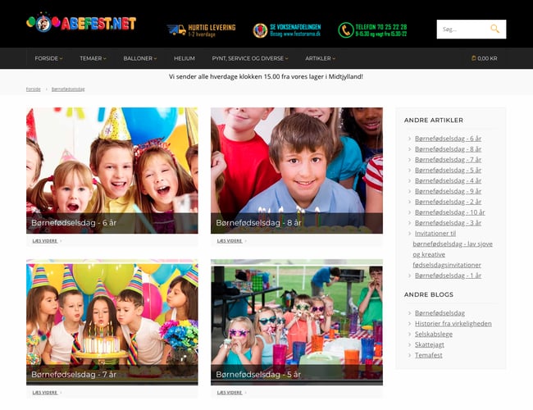Open the Skattejagt blog link

point(430,344)
